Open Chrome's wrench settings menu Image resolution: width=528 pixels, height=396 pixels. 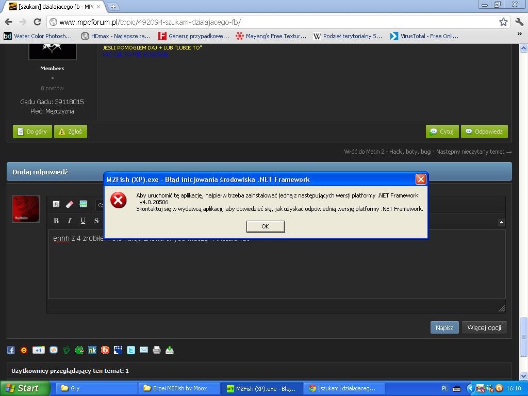click(519, 22)
